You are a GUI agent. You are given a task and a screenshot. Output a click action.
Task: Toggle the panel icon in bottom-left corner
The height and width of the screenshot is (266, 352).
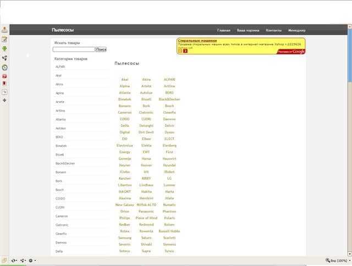tap(4, 261)
